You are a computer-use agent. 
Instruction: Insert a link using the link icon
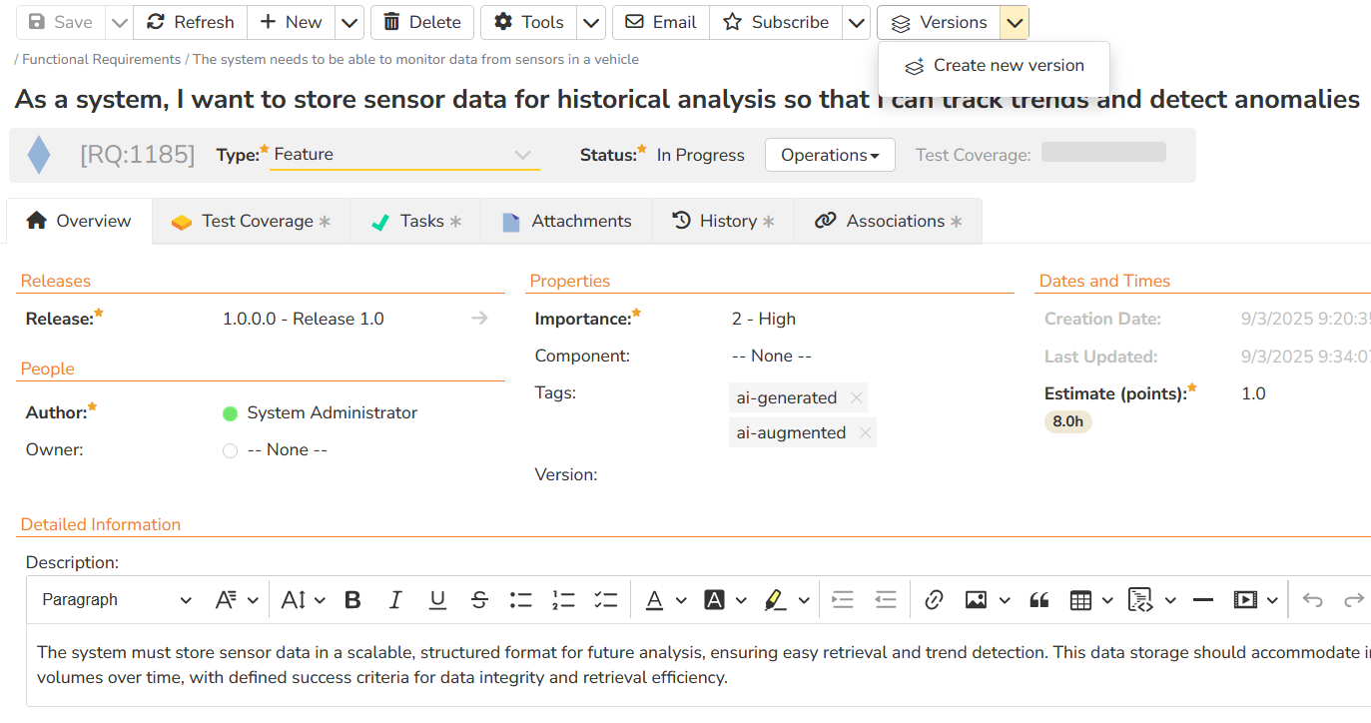934,600
